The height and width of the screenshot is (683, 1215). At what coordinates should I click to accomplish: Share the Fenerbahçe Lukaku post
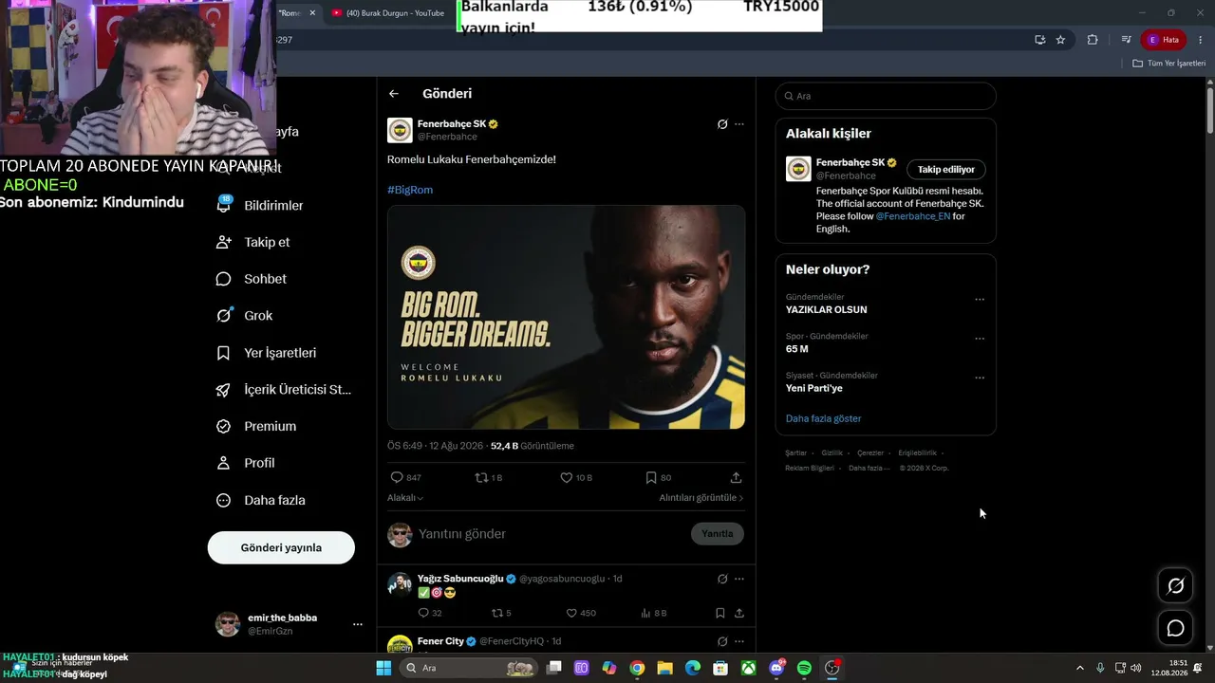736,478
